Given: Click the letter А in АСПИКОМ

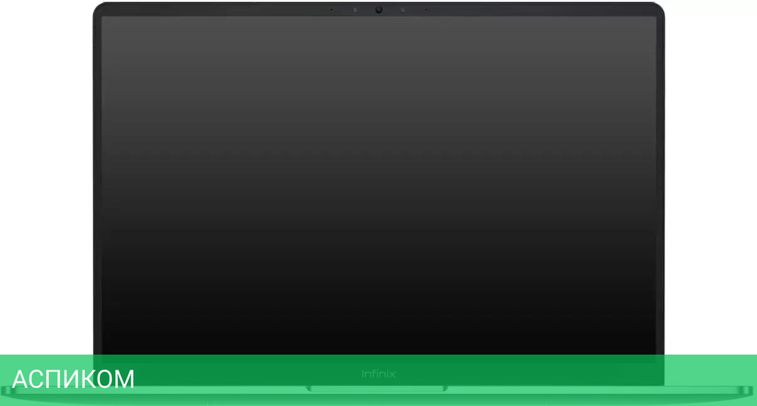Looking at the screenshot, I should [x=20, y=379].
